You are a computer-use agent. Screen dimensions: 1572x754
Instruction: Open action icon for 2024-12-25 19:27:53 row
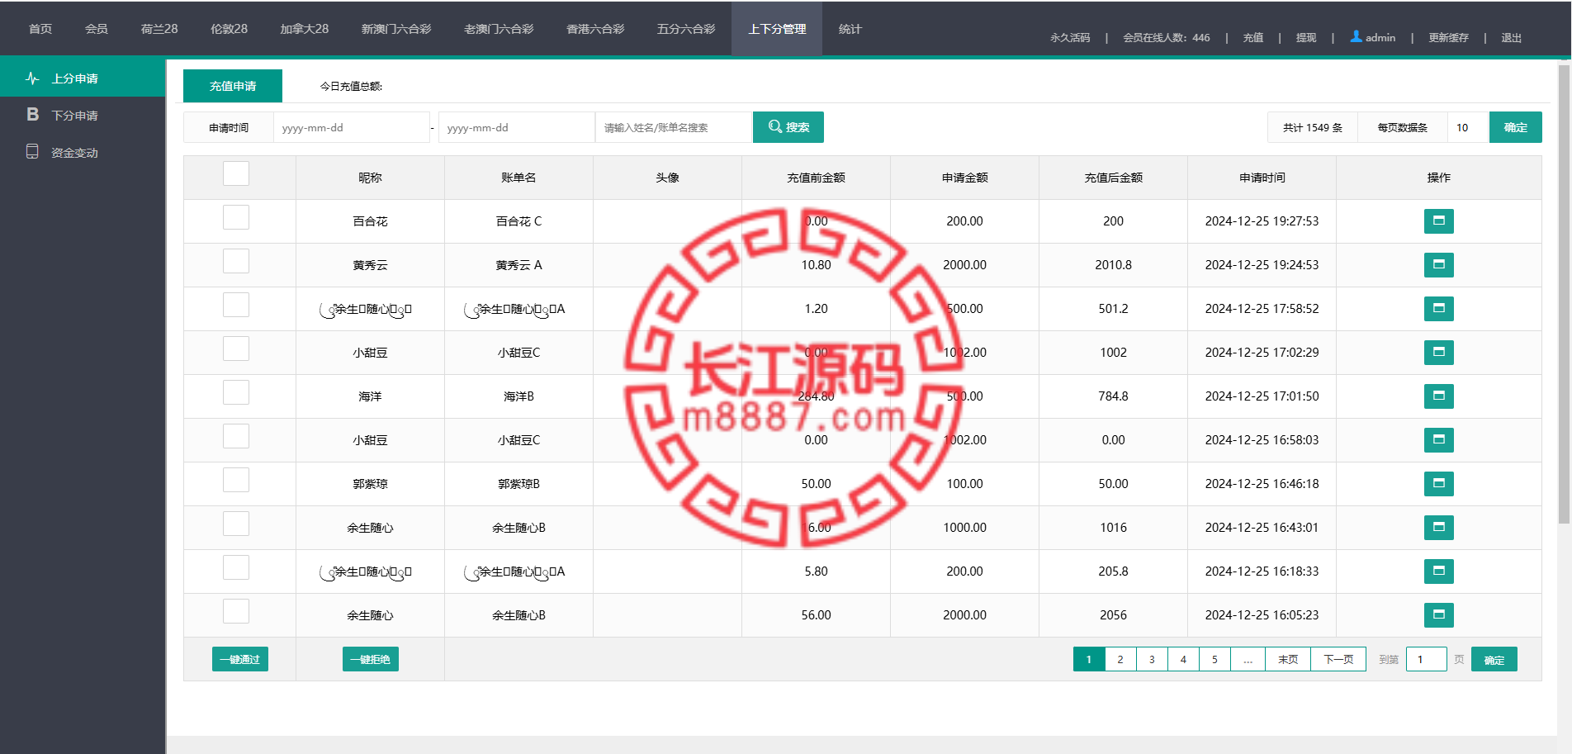(1438, 221)
